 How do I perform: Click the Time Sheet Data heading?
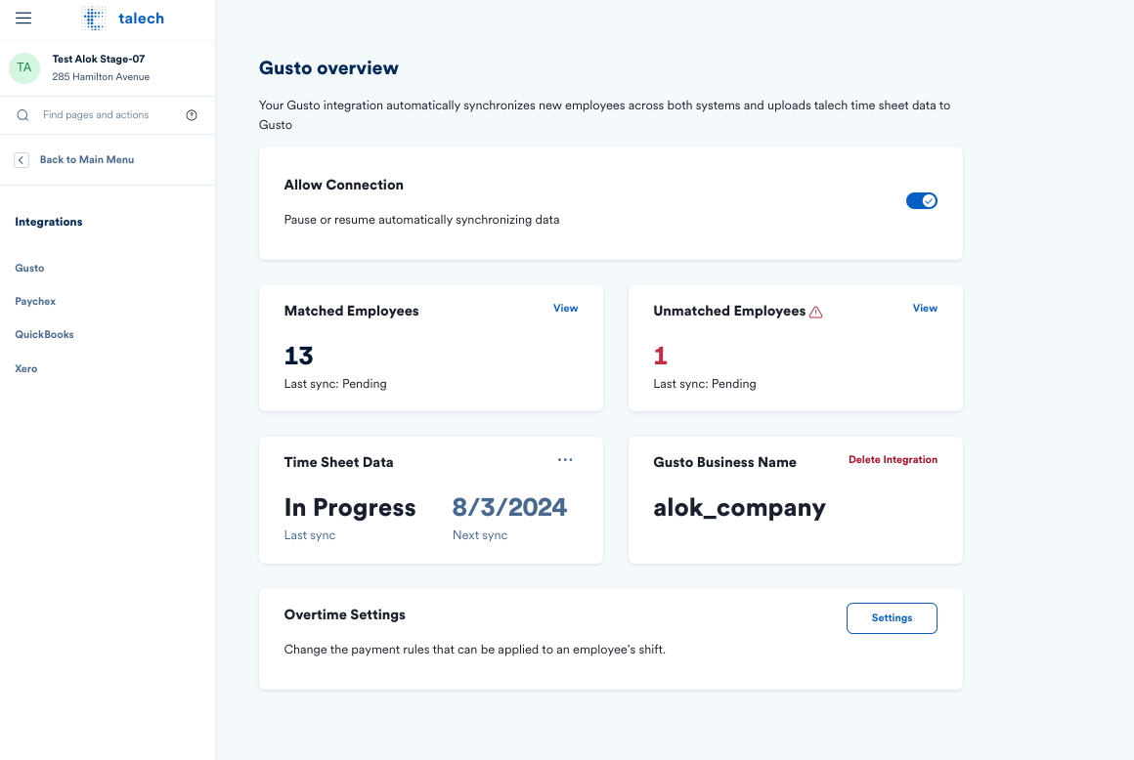(338, 462)
